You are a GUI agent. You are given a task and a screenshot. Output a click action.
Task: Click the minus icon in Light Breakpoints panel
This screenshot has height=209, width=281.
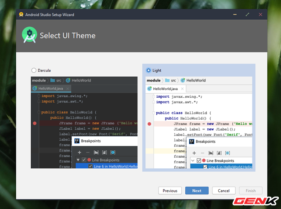pos(202,152)
